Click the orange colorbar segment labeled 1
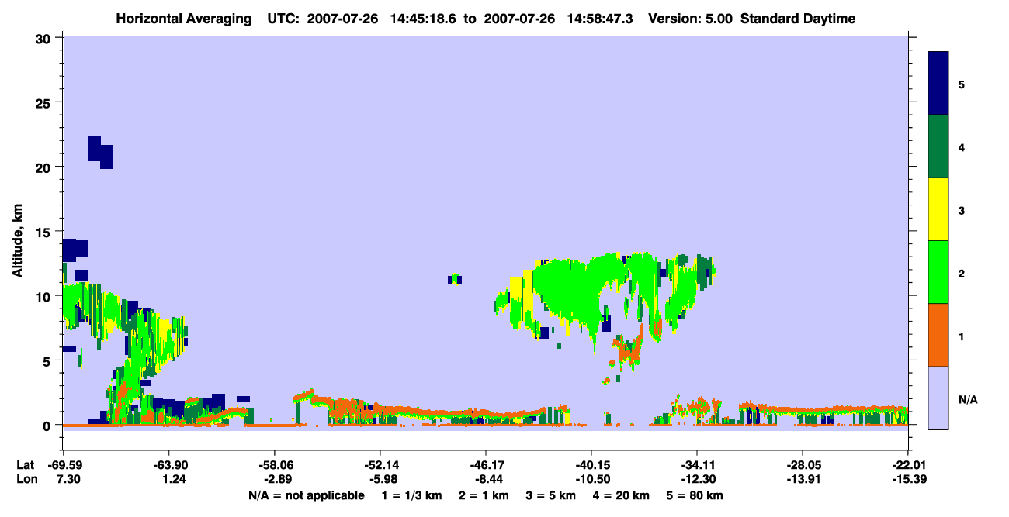Viewport: 1009px width, 517px height. coord(938,335)
